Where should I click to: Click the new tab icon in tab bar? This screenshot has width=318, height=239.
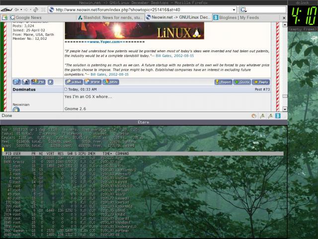4,18
